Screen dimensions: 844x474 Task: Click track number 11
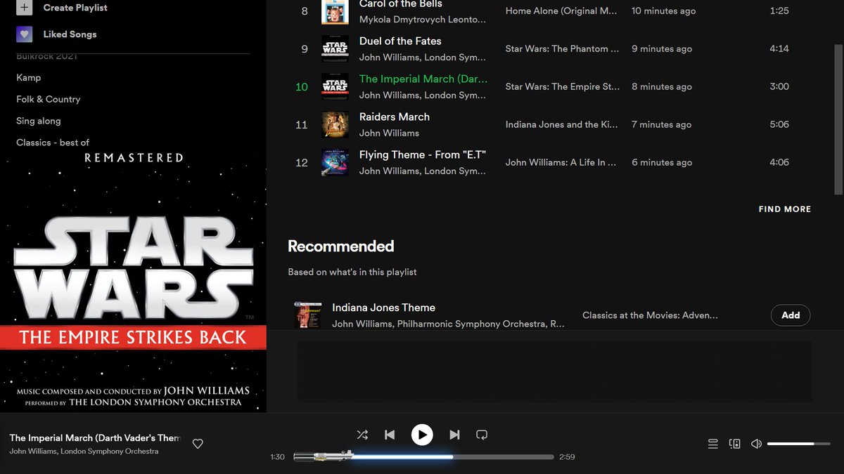(x=302, y=125)
